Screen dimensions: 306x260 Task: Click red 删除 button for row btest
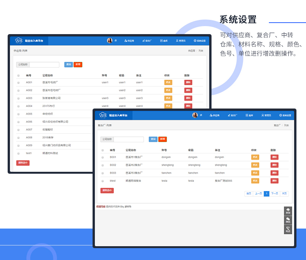click(x=274, y=181)
